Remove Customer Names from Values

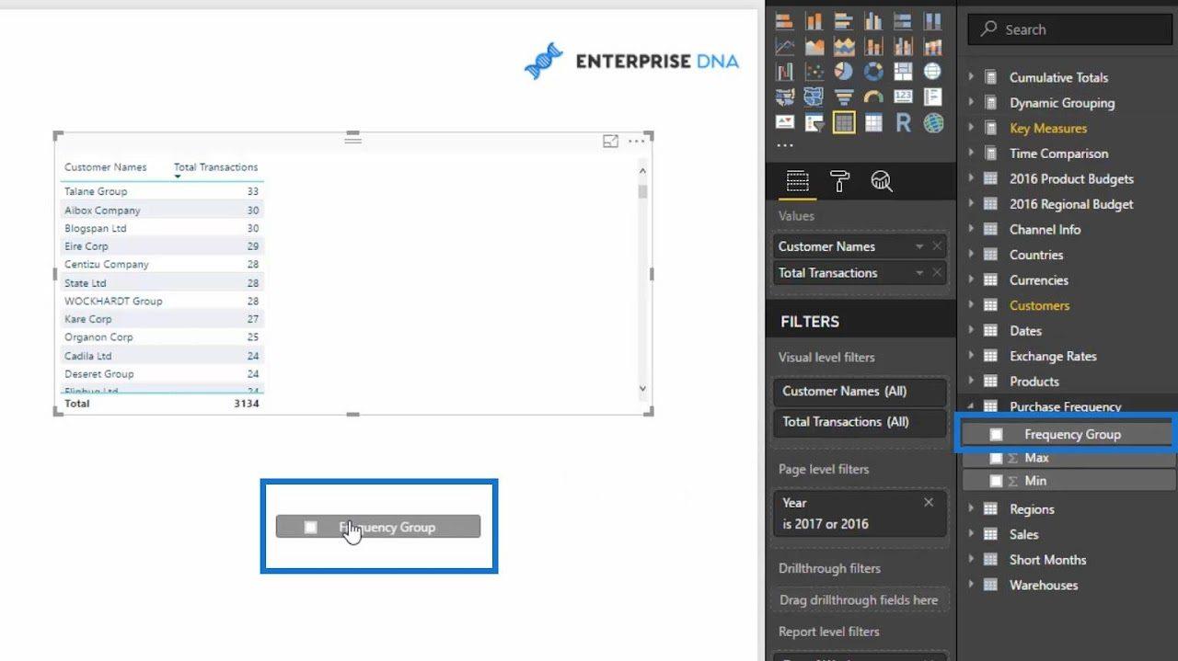click(x=937, y=246)
